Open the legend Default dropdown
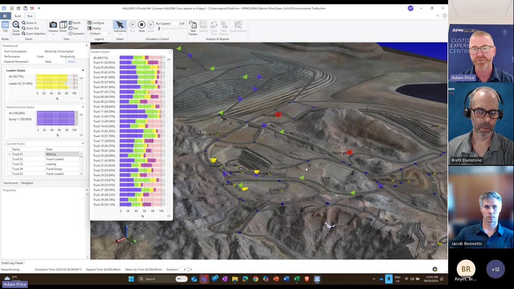Image resolution: width=514 pixels, height=289 pixels. tap(99, 34)
